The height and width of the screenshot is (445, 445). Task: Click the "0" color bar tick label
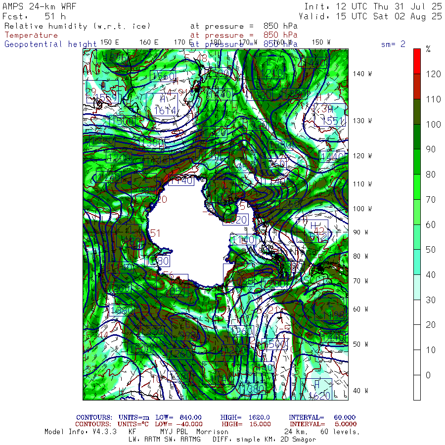tap(428, 375)
